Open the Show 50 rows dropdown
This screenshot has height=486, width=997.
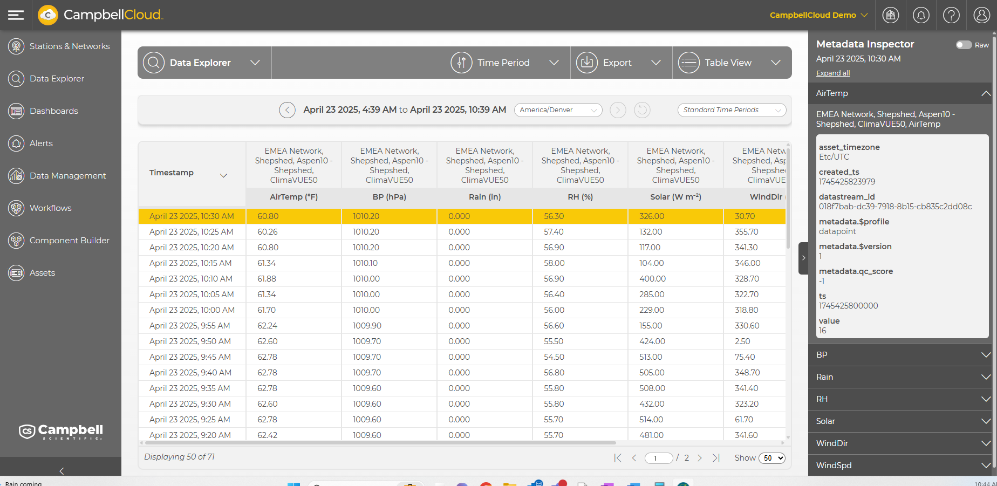click(x=772, y=458)
